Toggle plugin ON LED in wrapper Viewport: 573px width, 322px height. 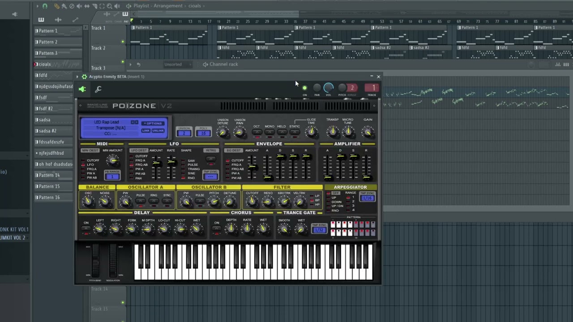click(x=304, y=88)
